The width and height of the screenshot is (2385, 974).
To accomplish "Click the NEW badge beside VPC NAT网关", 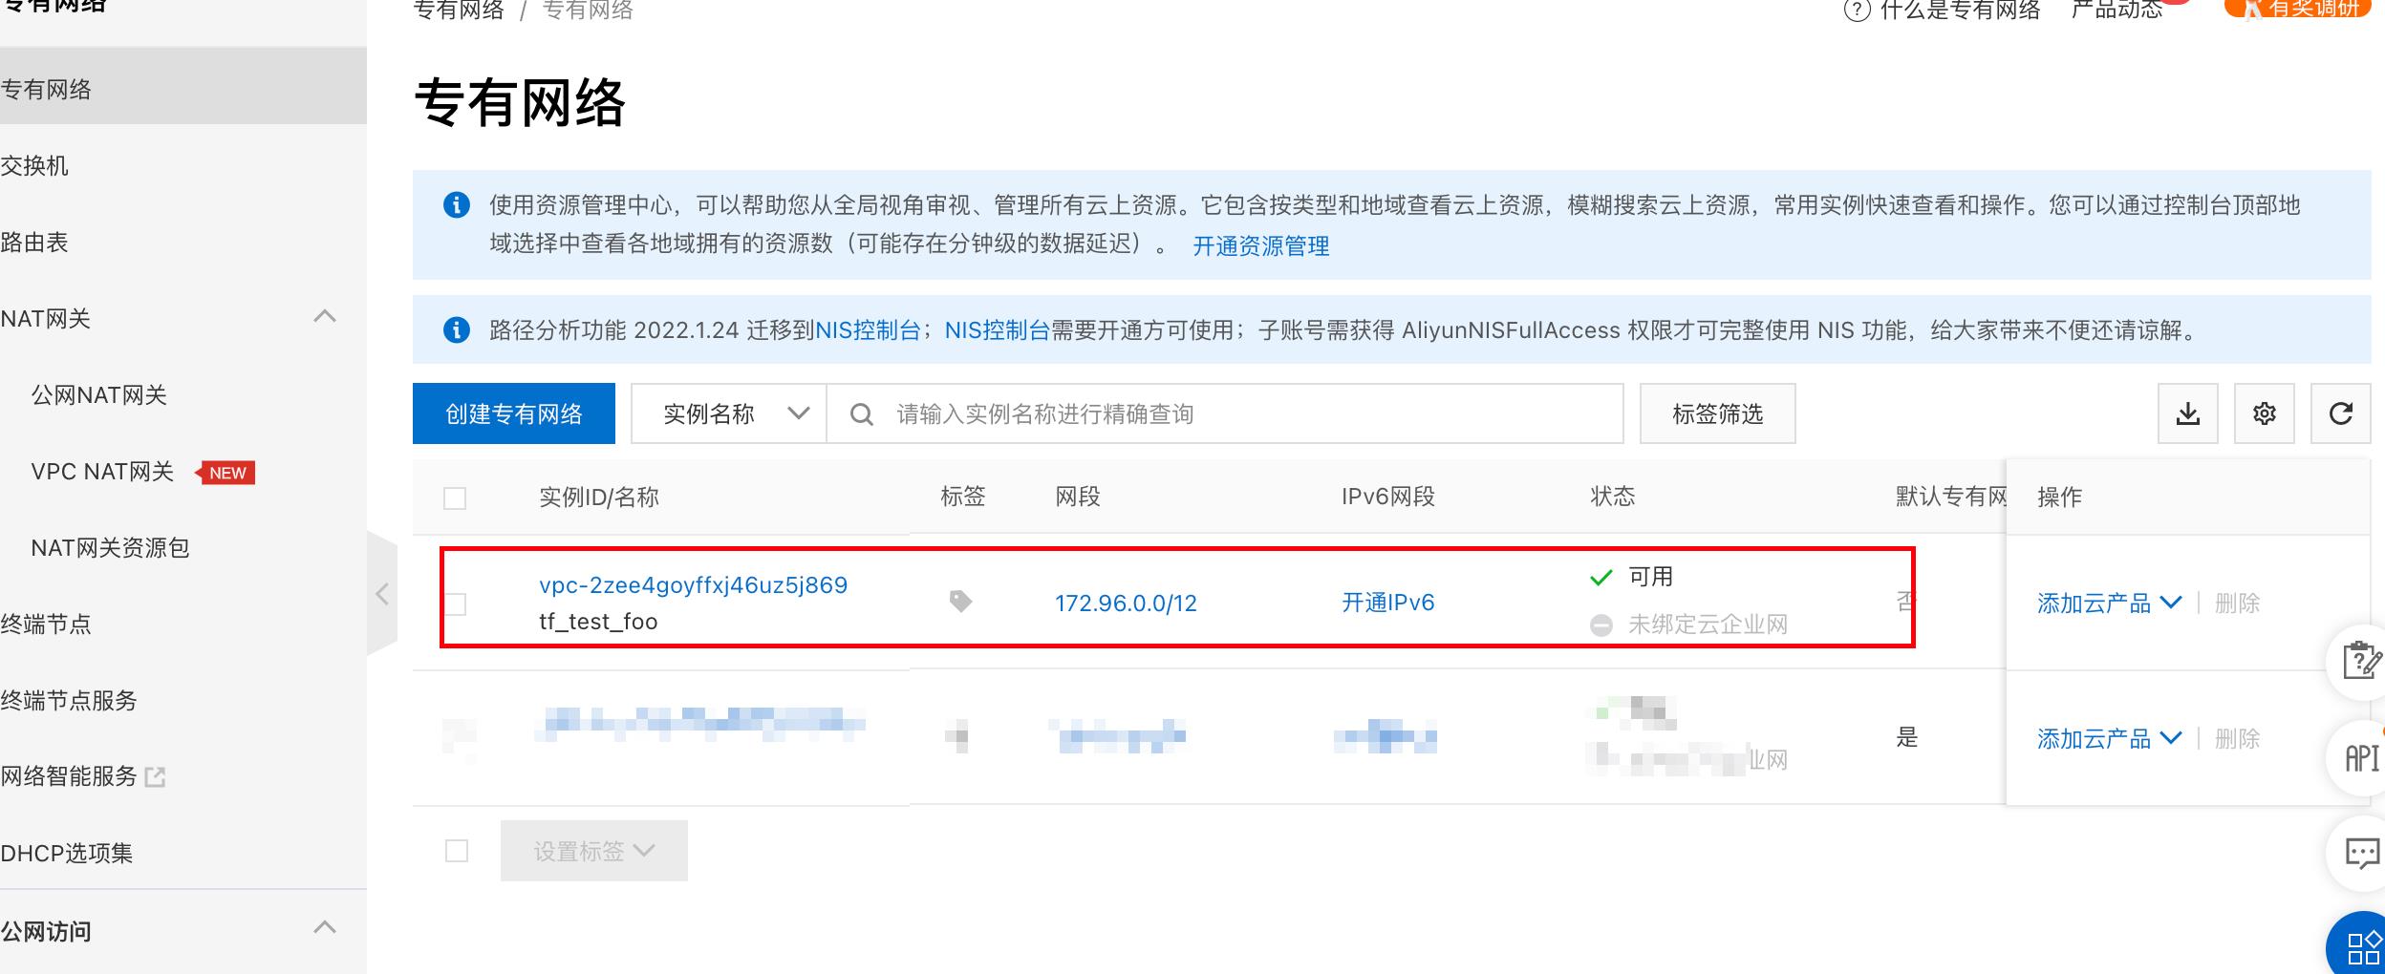I will point(226,473).
